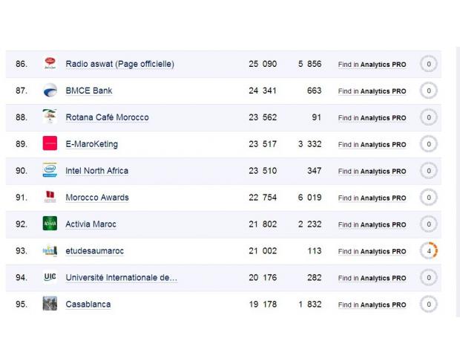460x364 pixels.
Task: Click the Radio aswat page logo icon
Action: 50,63
